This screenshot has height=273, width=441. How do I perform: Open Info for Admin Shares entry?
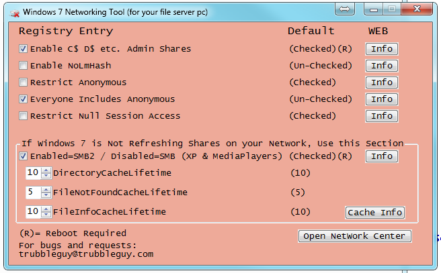click(382, 49)
